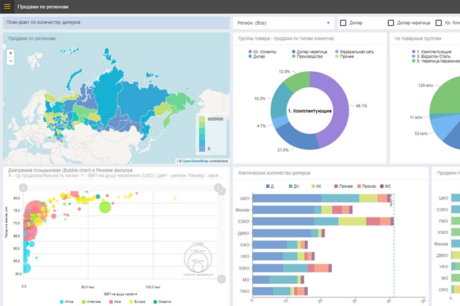The image size is (460, 306).
Task: Tick the Кл. Кли… filter checkbox
Action: click(x=439, y=23)
